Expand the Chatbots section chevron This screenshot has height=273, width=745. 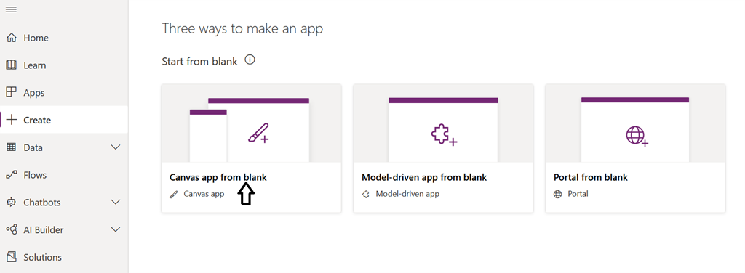coord(116,203)
